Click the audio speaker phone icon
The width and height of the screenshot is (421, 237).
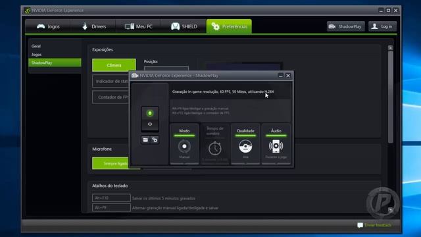(x=276, y=146)
